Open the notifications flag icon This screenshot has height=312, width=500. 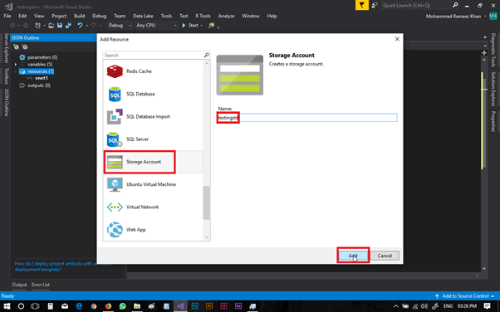point(361,5)
